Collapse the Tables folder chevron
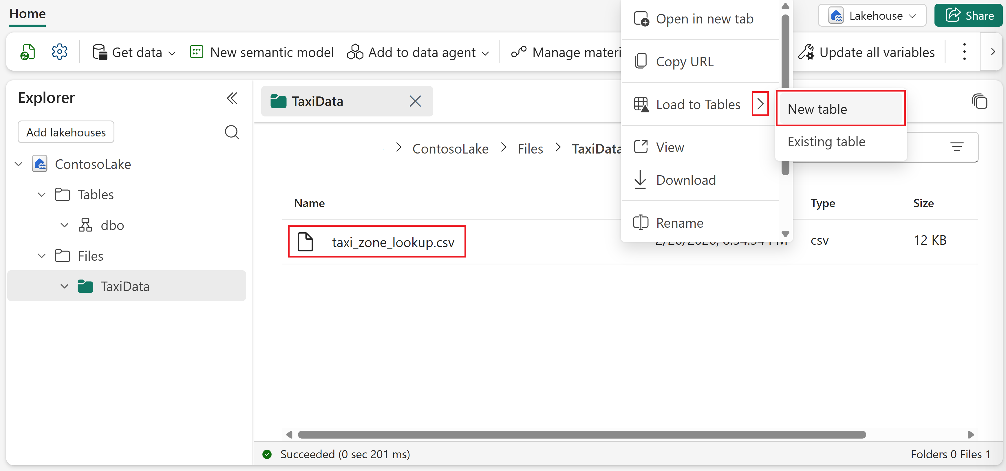1006x471 pixels. tap(42, 194)
